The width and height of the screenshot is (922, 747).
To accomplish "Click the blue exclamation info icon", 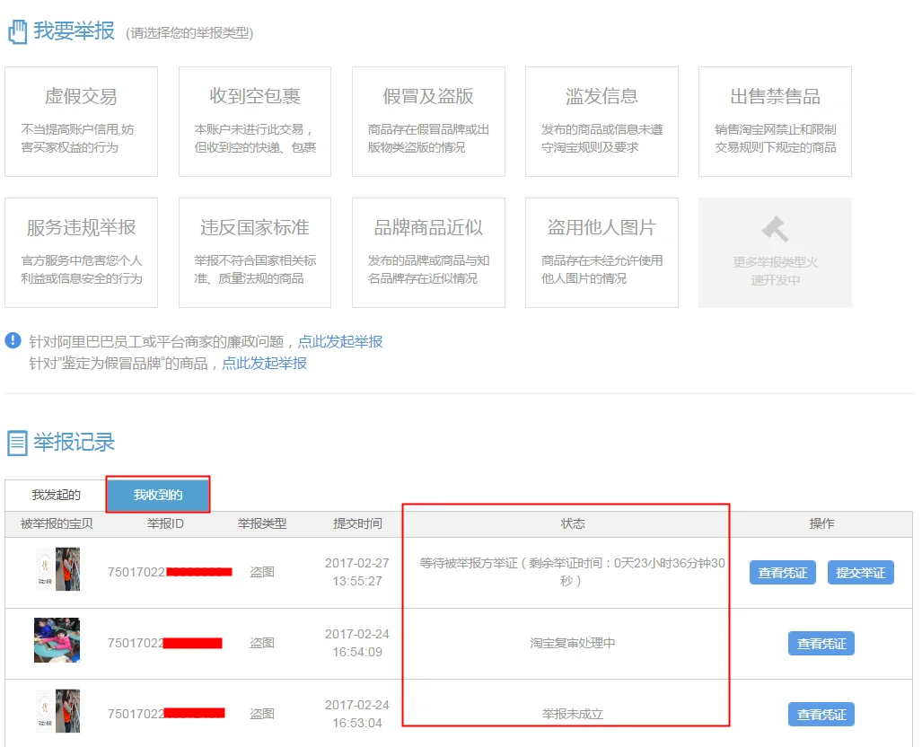I will (13, 340).
